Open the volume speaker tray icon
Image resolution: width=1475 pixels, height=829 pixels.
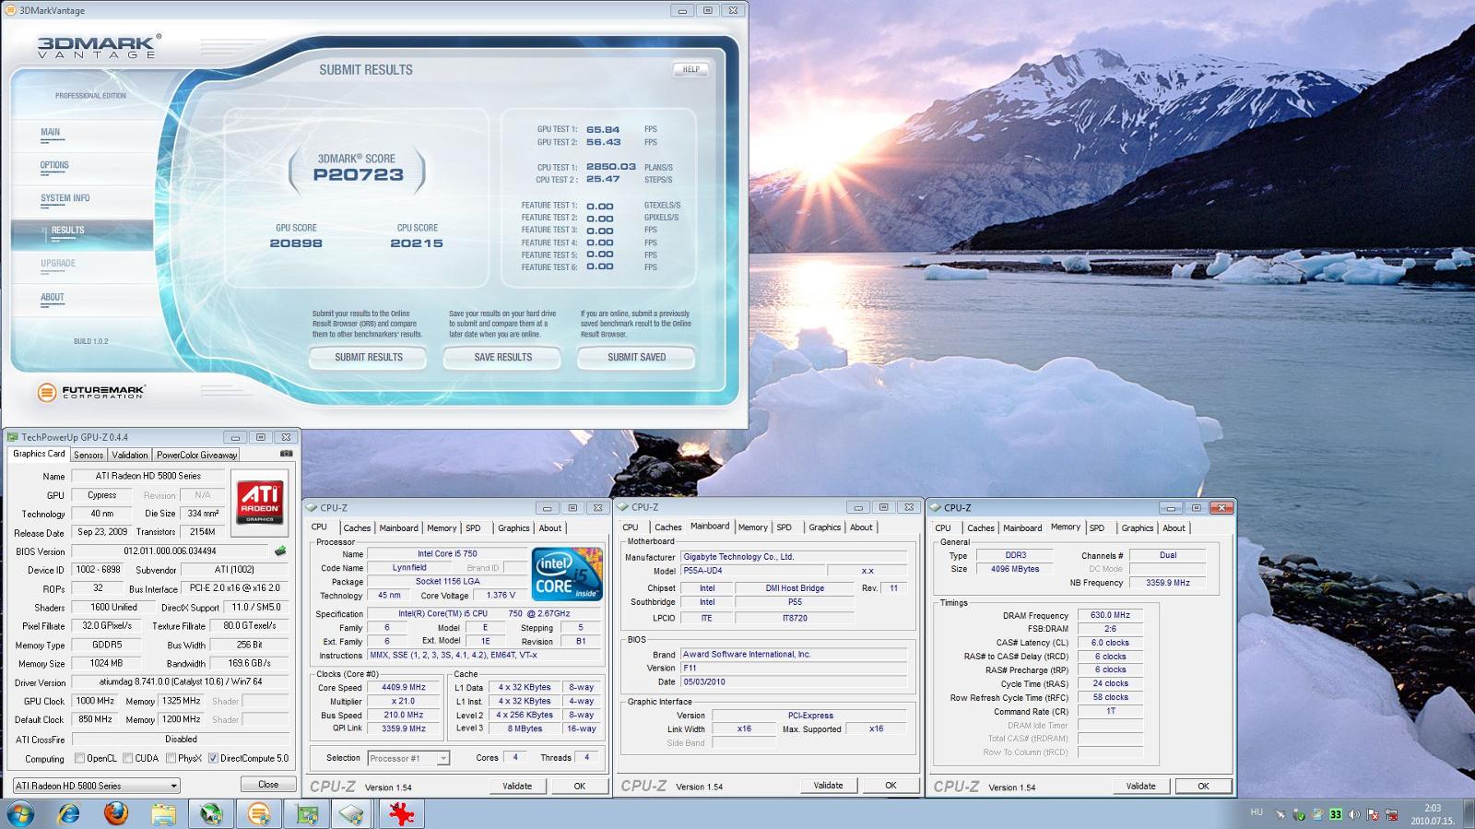point(1353,814)
